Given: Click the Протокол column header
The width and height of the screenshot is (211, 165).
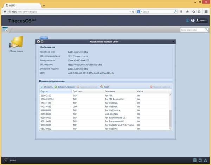Looking at the screenshot, I should click(x=88, y=91).
